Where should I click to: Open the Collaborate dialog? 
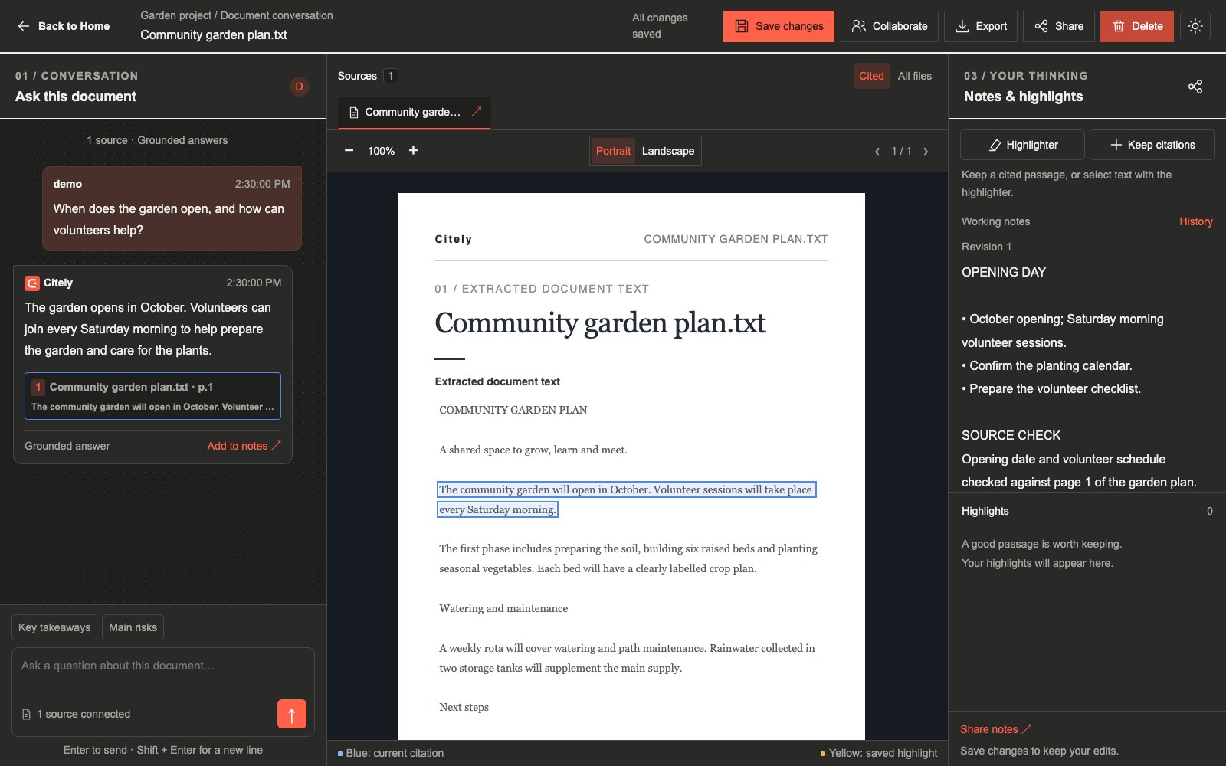[x=890, y=26]
